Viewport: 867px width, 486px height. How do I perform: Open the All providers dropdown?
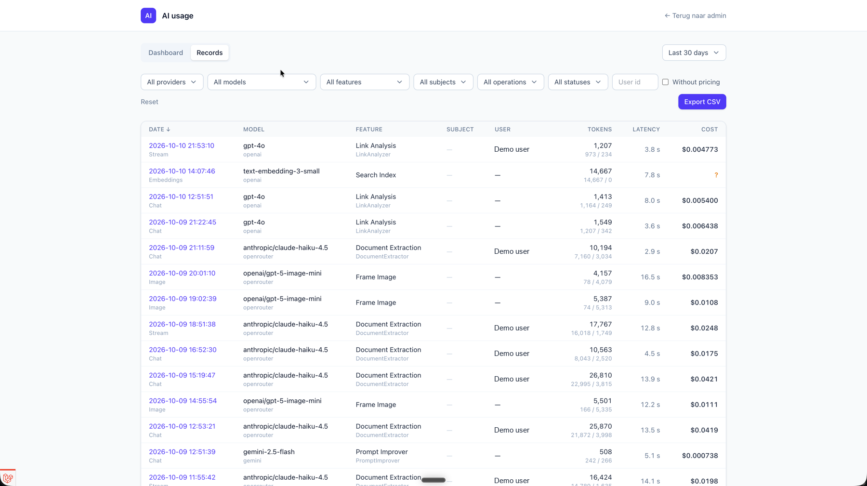(x=172, y=82)
